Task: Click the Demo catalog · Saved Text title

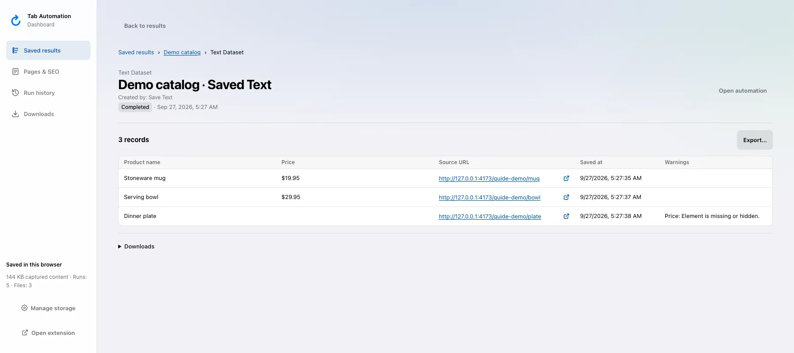Action: [195, 85]
